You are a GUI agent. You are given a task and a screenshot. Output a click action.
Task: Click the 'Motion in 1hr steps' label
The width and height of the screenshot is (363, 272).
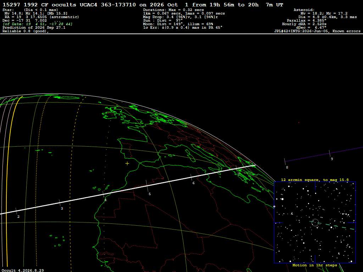[x=315, y=265]
